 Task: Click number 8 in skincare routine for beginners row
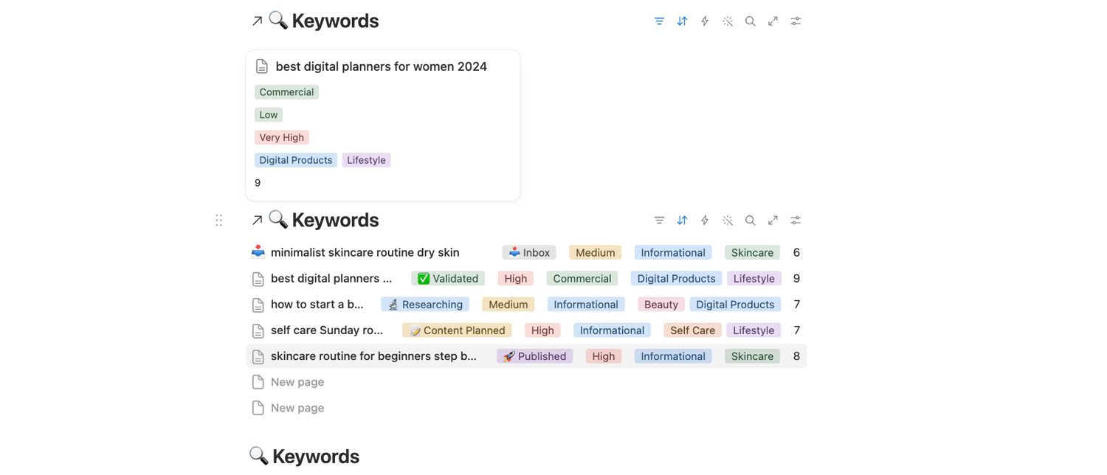796,356
